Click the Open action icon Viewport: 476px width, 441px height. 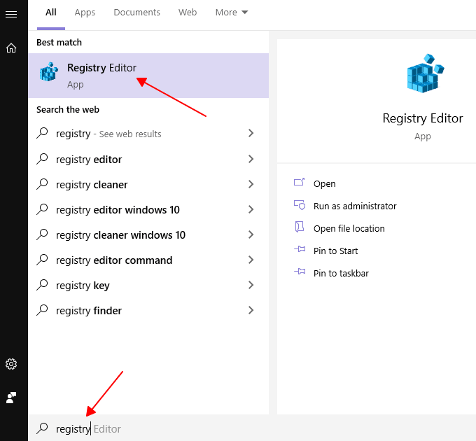[x=299, y=182]
